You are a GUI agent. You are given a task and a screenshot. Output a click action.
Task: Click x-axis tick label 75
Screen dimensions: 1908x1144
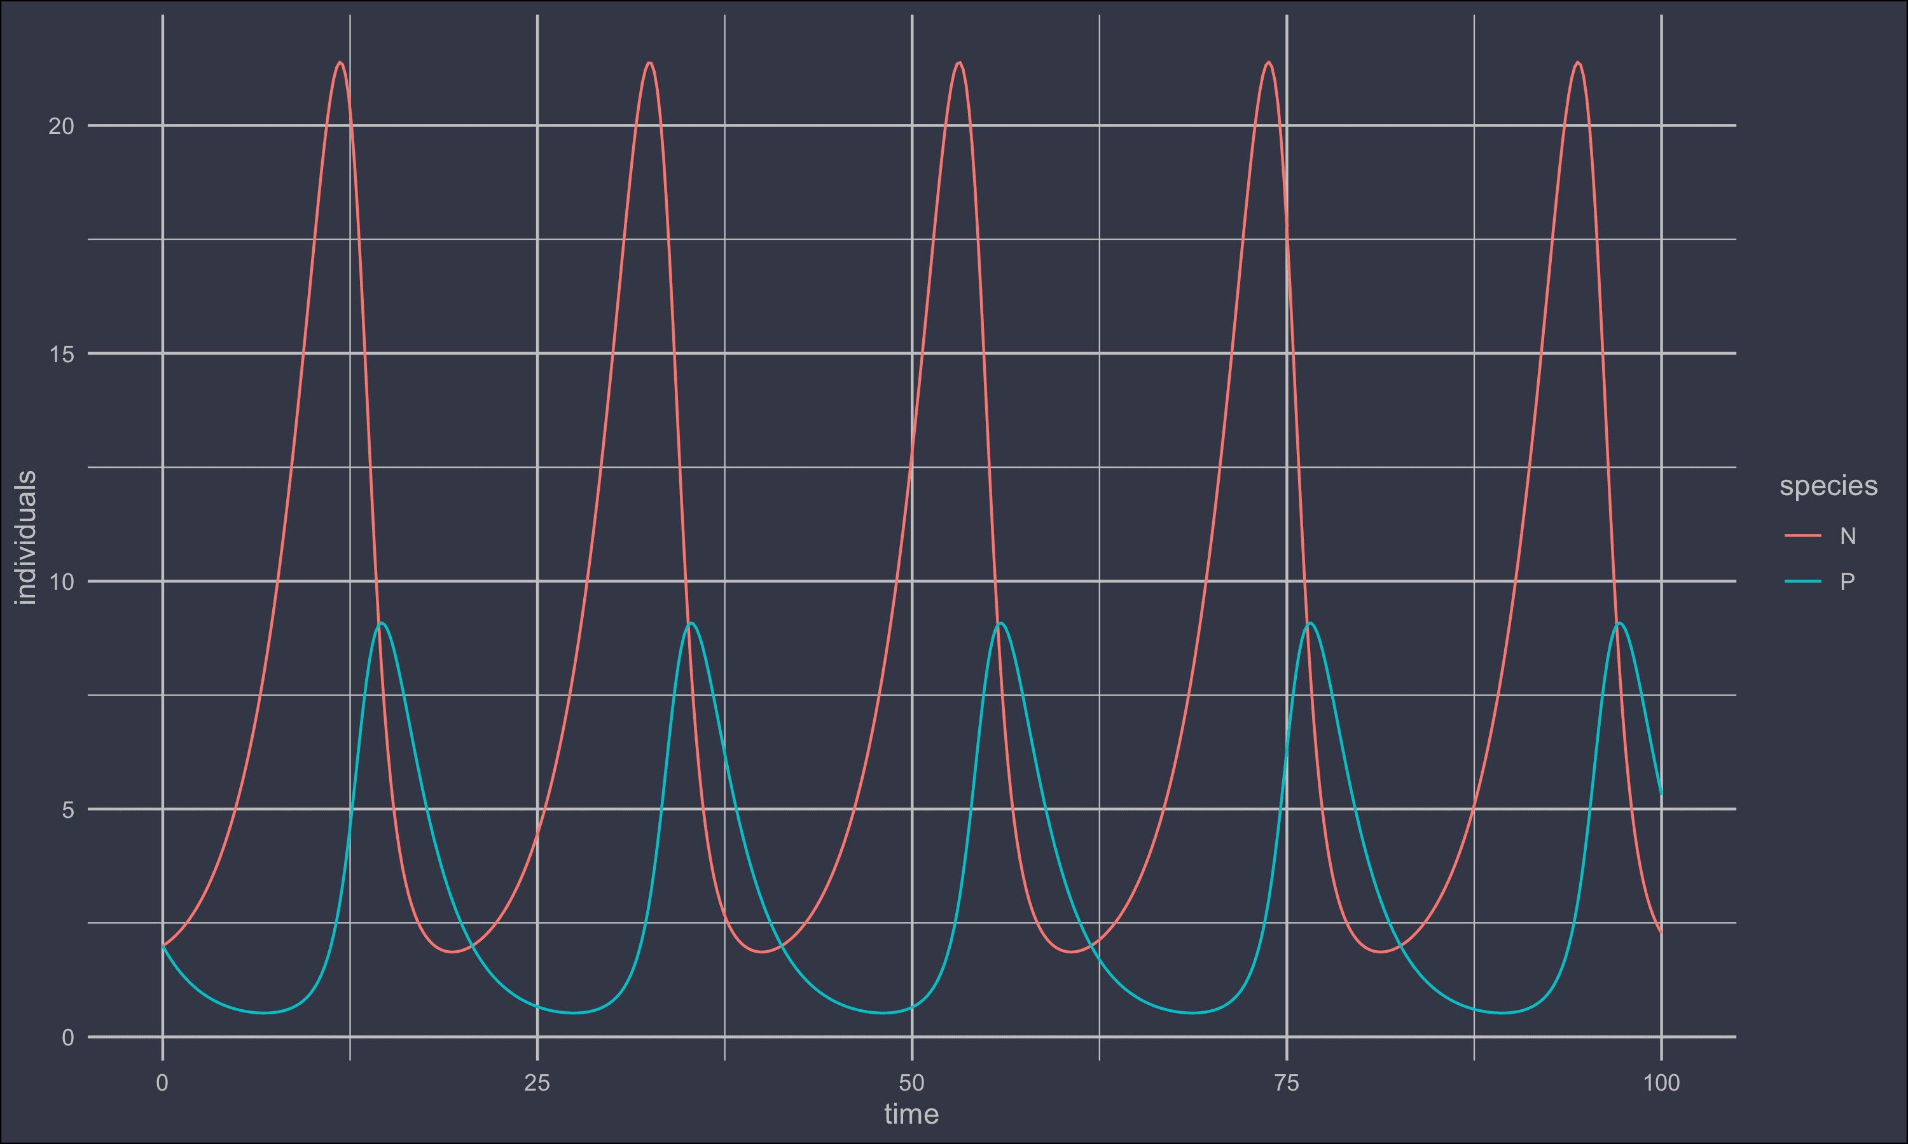click(1287, 1083)
